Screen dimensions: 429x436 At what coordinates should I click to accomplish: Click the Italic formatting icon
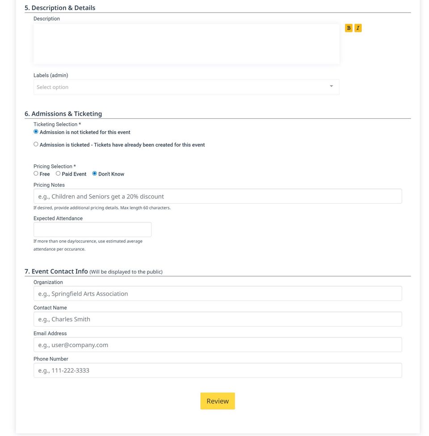pyautogui.click(x=358, y=28)
